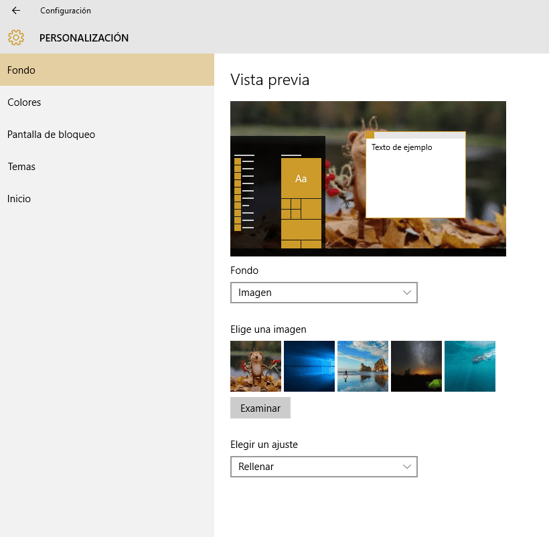Choose the night sky tent wallpaper

[416, 366]
